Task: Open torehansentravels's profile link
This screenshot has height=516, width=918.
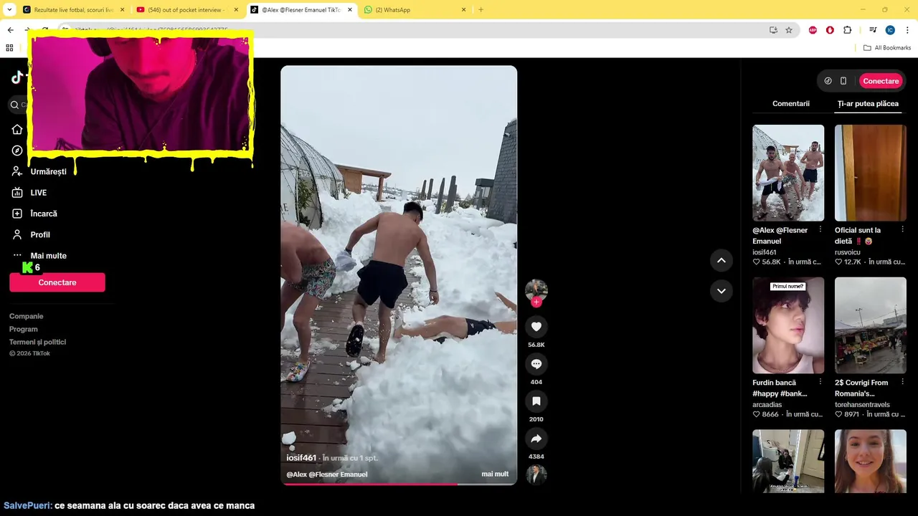Action: (862, 405)
